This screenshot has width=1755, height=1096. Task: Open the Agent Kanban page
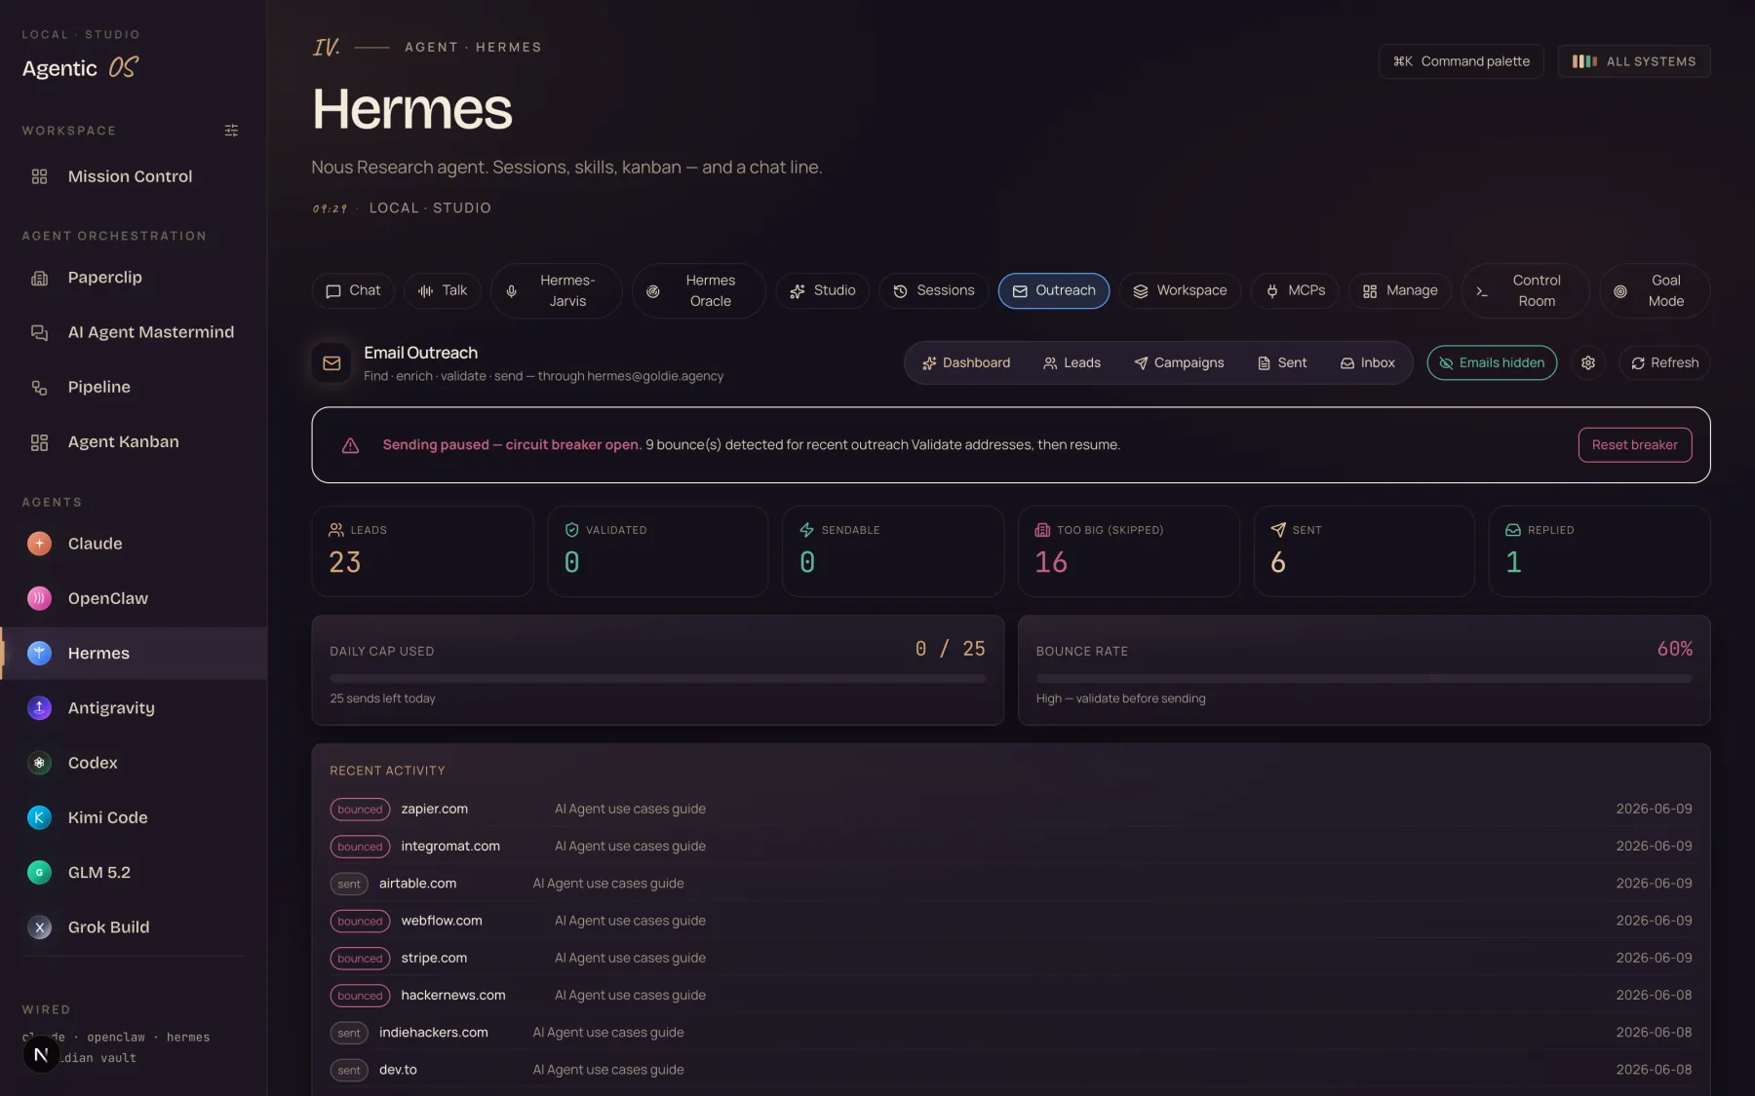pyautogui.click(x=134, y=442)
